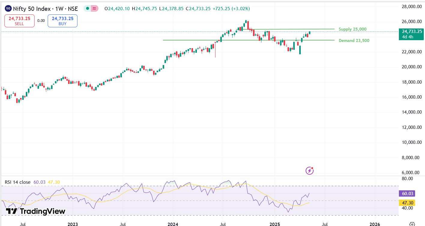Image resolution: width=425 pixels, height=226 pixels.
Task: Click the RSI 60.03 value in legend
Action: 39,182
